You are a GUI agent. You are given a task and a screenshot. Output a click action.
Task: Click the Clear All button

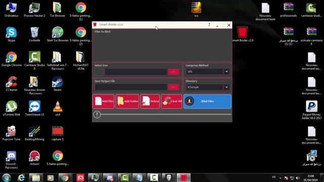(x=172, y=101)
